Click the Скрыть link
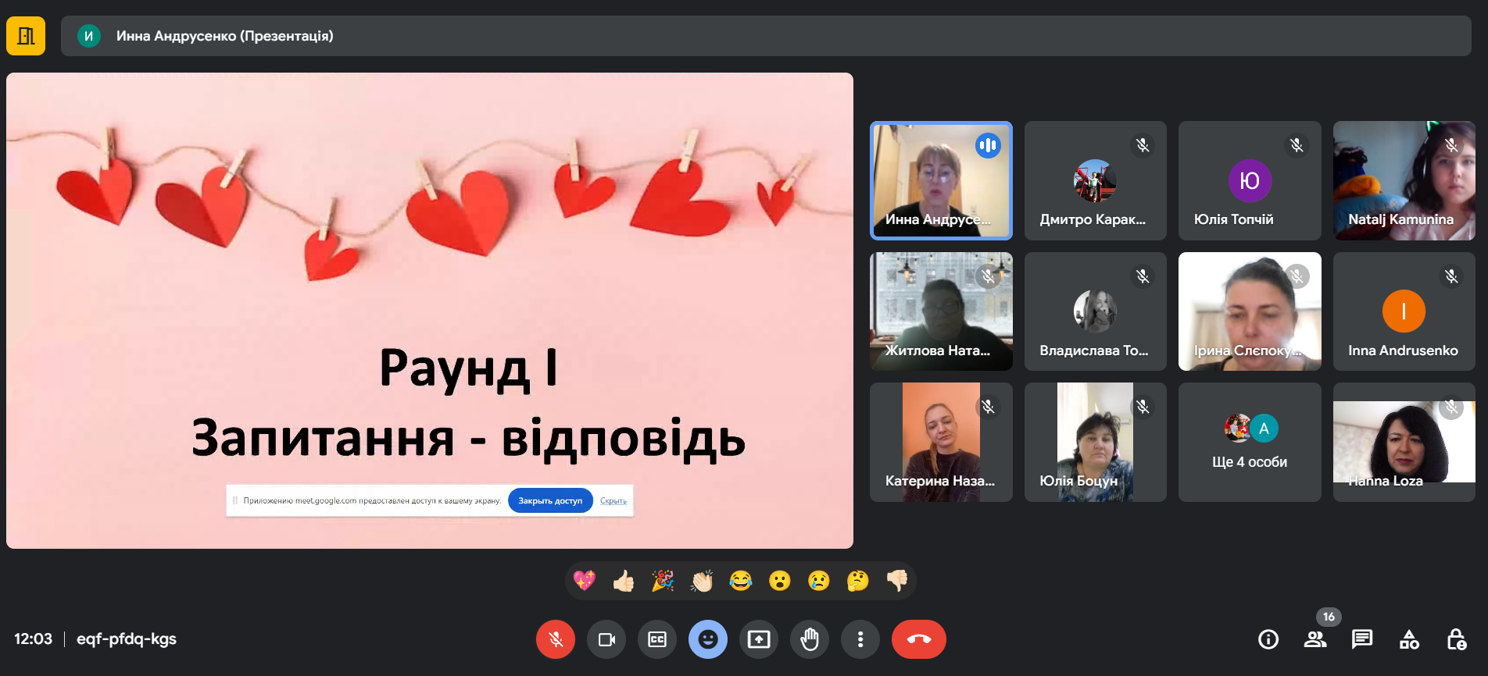 coord(613,500)
